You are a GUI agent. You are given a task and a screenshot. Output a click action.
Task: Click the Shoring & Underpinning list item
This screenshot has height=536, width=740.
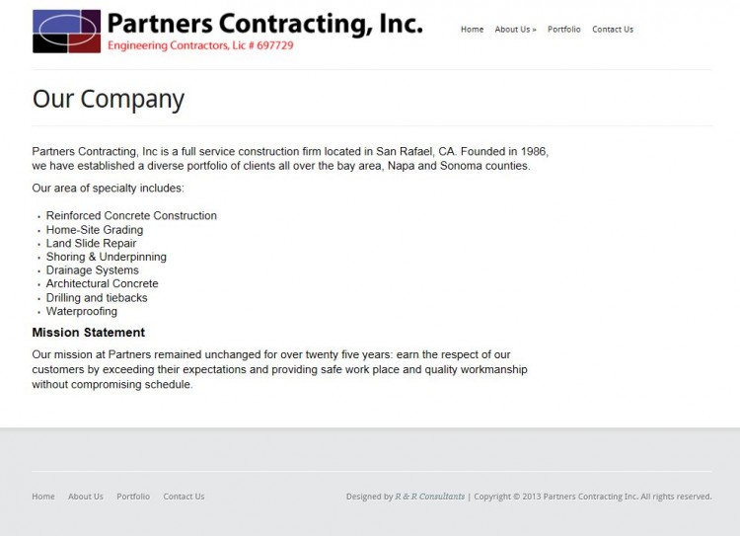(107, 257)
